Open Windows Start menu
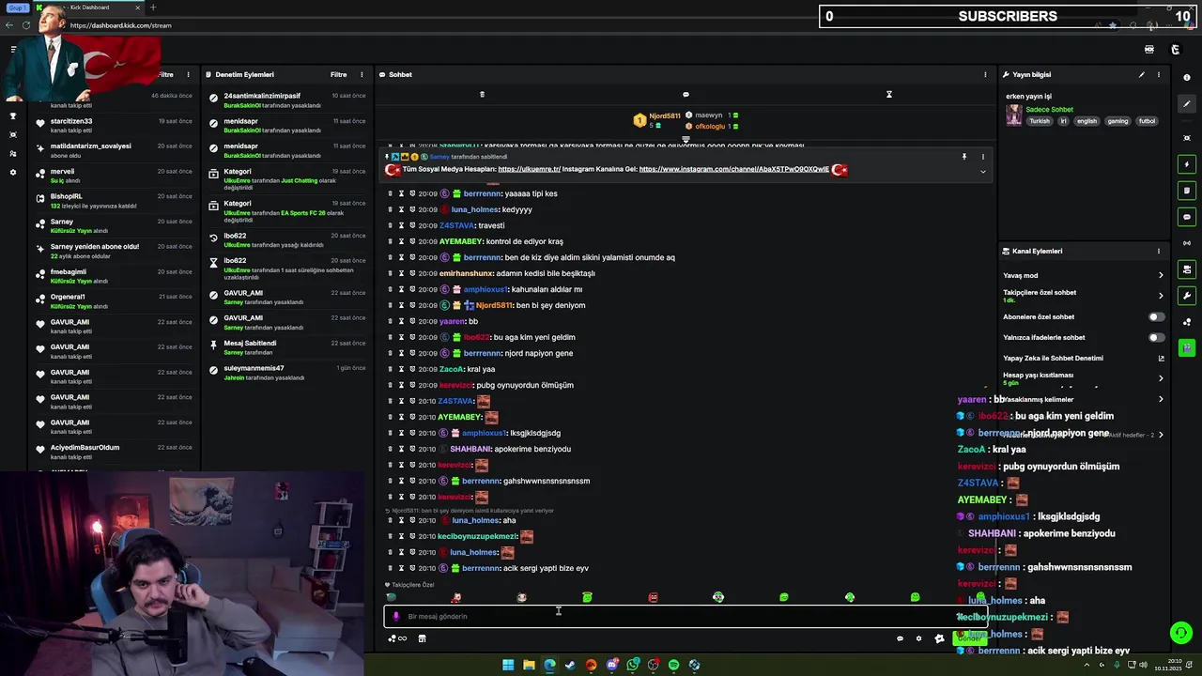Image resolution: width=1202 pixels, height=676 pixels. point(508,665)
